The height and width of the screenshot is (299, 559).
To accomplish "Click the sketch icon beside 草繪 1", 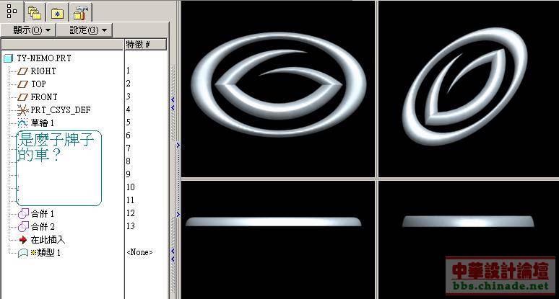I will [x=22, y=123].
